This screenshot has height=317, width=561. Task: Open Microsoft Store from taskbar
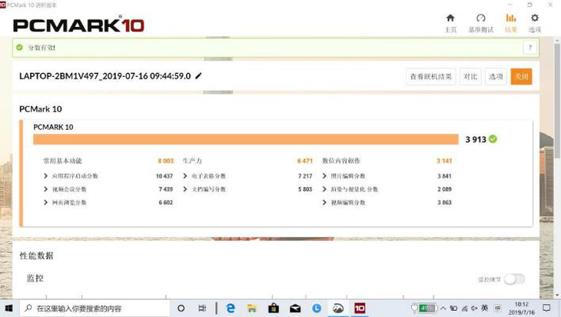coord(274,308)
